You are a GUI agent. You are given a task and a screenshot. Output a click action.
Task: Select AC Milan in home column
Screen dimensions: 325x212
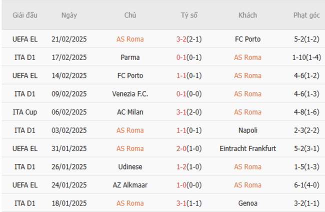tap(130, 112)
